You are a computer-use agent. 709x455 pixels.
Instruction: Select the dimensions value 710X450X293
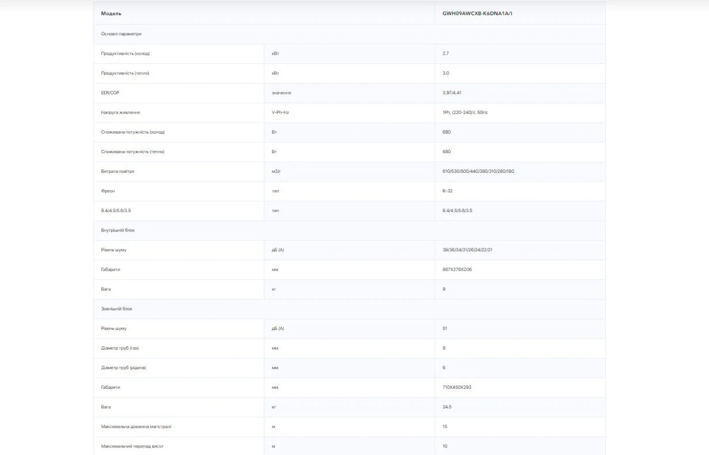[x=457, y=387]
